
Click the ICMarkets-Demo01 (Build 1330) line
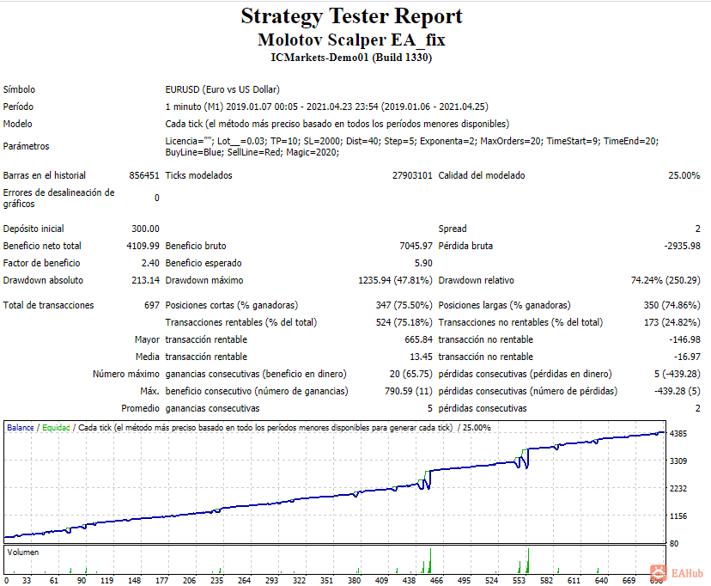tap(351, 58)
